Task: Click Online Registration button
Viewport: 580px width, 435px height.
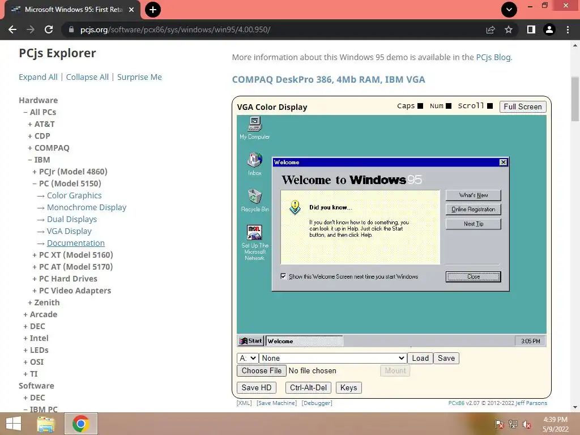Action: pyautogui.click(x=473, y=209)
